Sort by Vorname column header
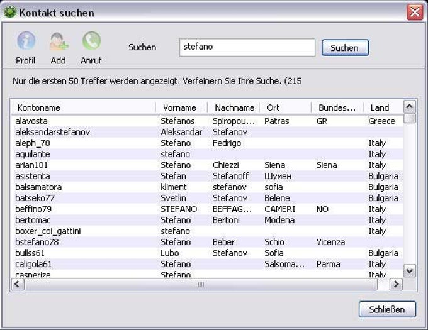428x330 pixels. (181, 107)
